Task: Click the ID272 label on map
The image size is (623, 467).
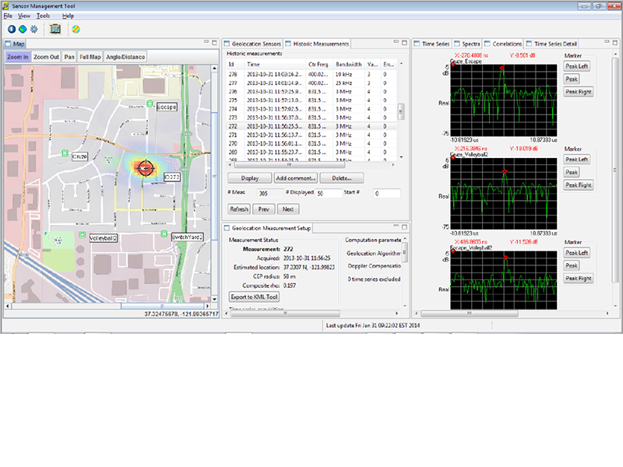Action: point(171,177)
